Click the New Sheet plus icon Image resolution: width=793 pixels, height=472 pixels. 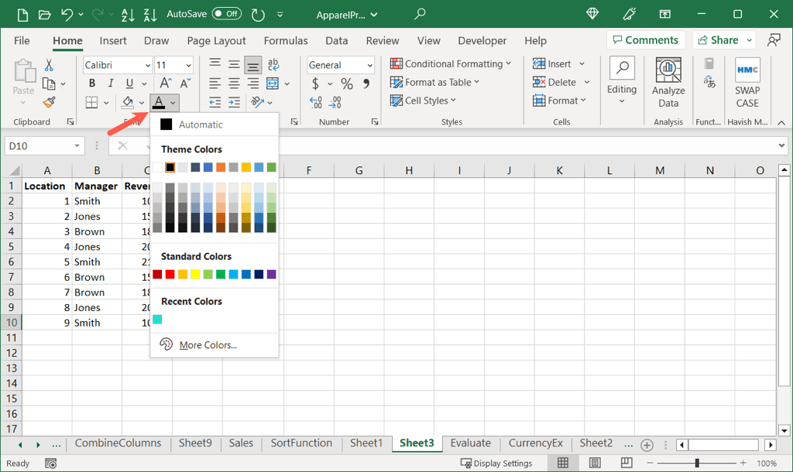647,443
